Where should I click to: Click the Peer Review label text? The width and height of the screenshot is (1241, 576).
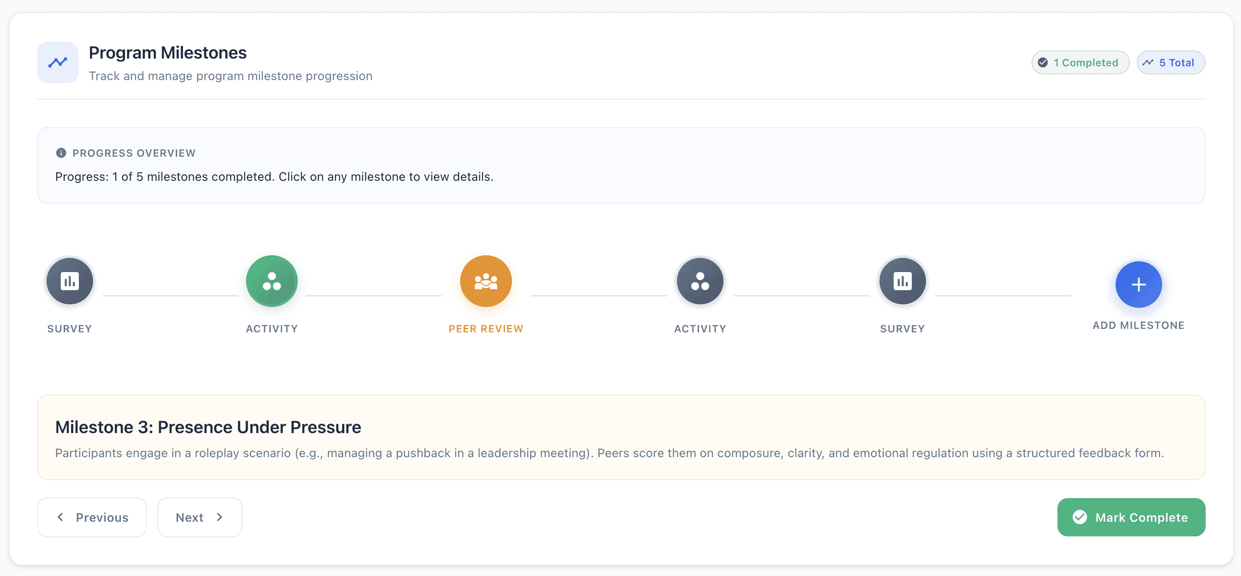tap(486, 328)
